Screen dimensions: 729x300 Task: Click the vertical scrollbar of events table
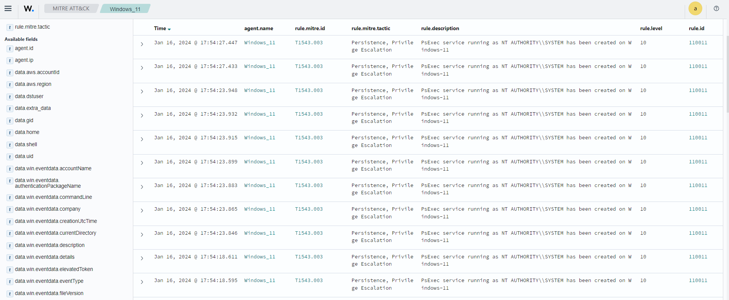[x=727, y=74]
